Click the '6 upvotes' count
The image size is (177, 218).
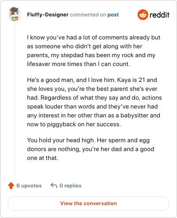pos(29,186)
